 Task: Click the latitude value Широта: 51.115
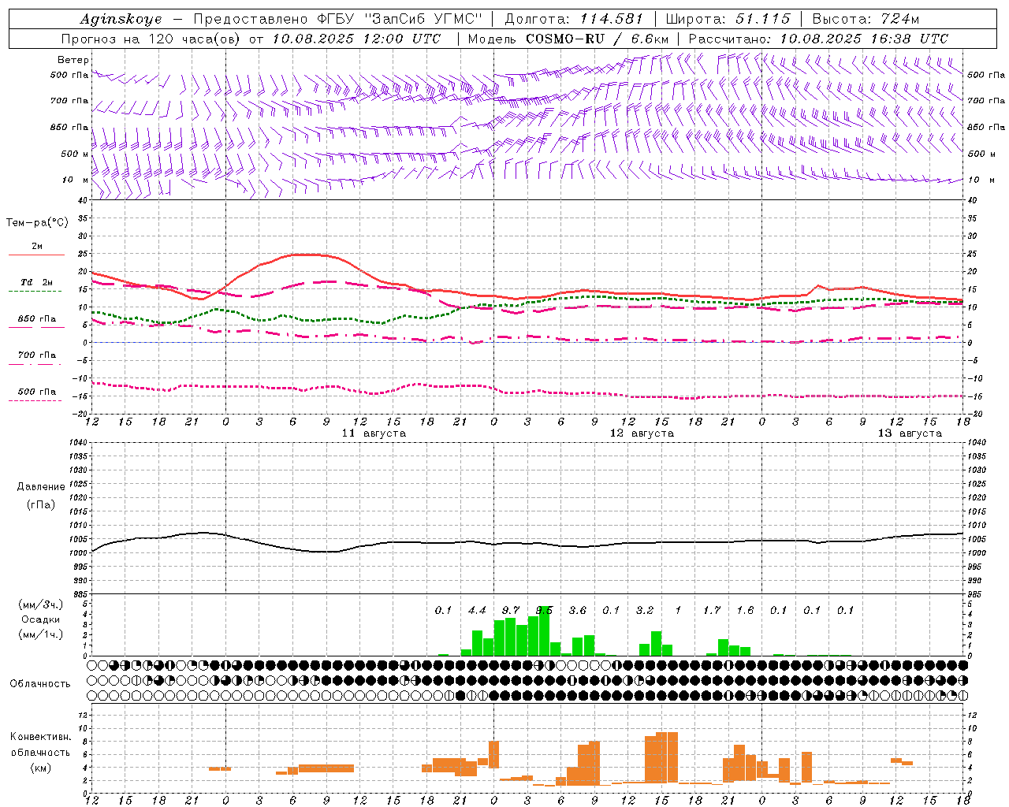point(728,19)
